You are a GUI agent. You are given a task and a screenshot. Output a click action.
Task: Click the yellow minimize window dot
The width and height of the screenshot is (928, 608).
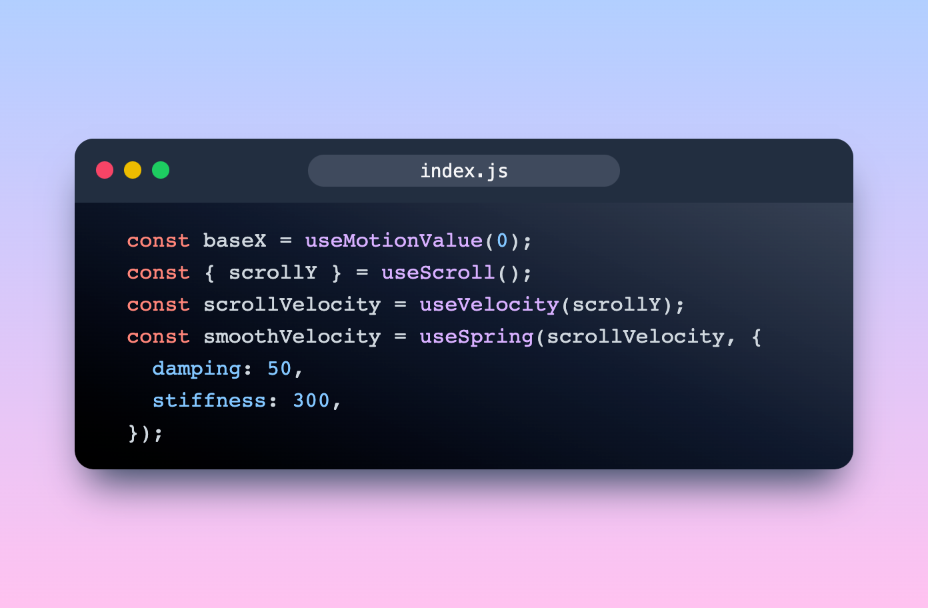point(133,170)
